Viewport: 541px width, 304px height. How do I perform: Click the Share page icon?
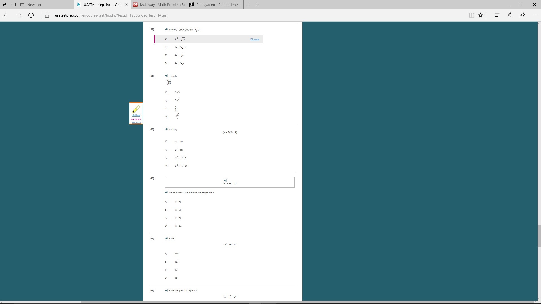point(522,15)
